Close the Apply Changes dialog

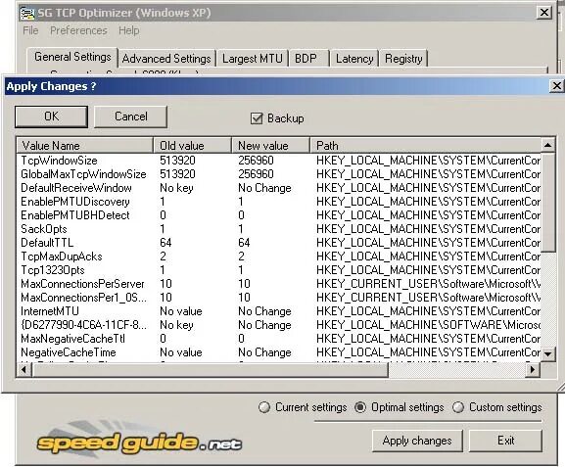pos(557,86)
